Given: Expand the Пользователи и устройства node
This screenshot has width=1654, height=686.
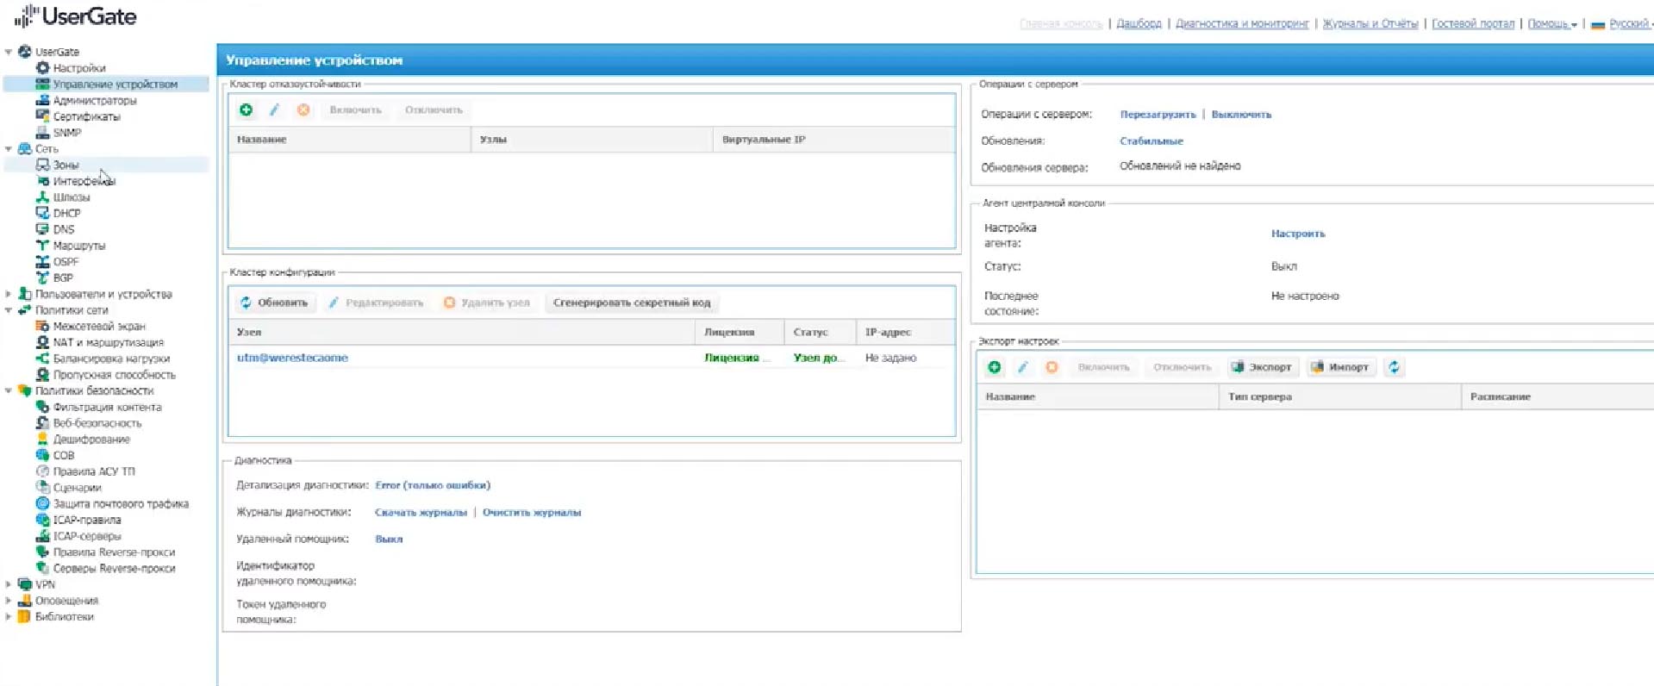Looking at the screenshot, I should coord(9,294).
